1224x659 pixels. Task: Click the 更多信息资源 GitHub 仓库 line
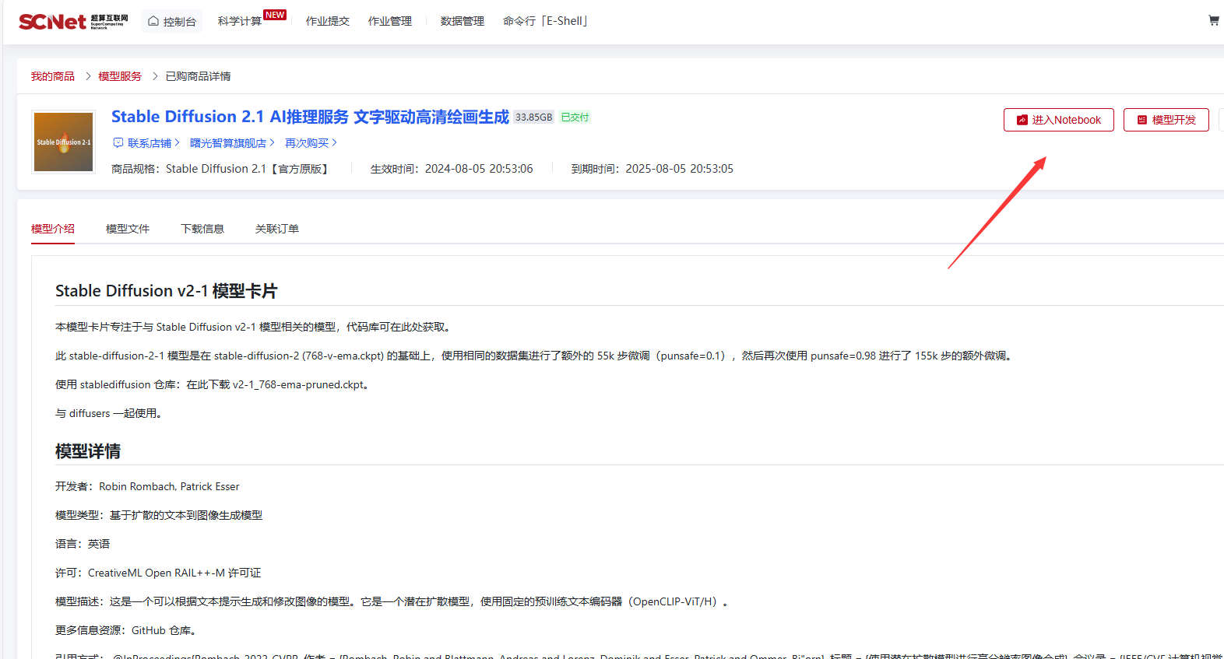tap(126, 630)
